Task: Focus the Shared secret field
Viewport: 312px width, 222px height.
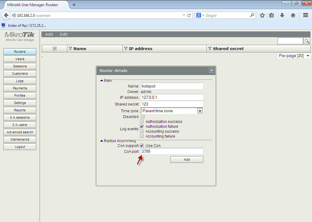Action: 172,104
